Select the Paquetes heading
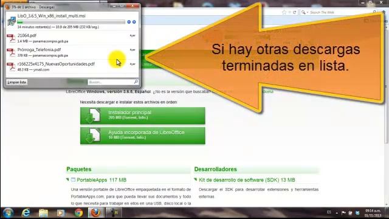This screenshot has height=219, width=389. (78, 169)
